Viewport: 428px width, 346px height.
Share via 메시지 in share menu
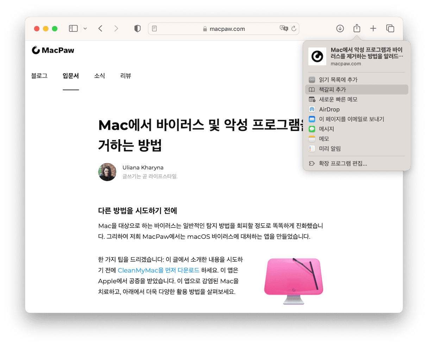pos(357,129)
